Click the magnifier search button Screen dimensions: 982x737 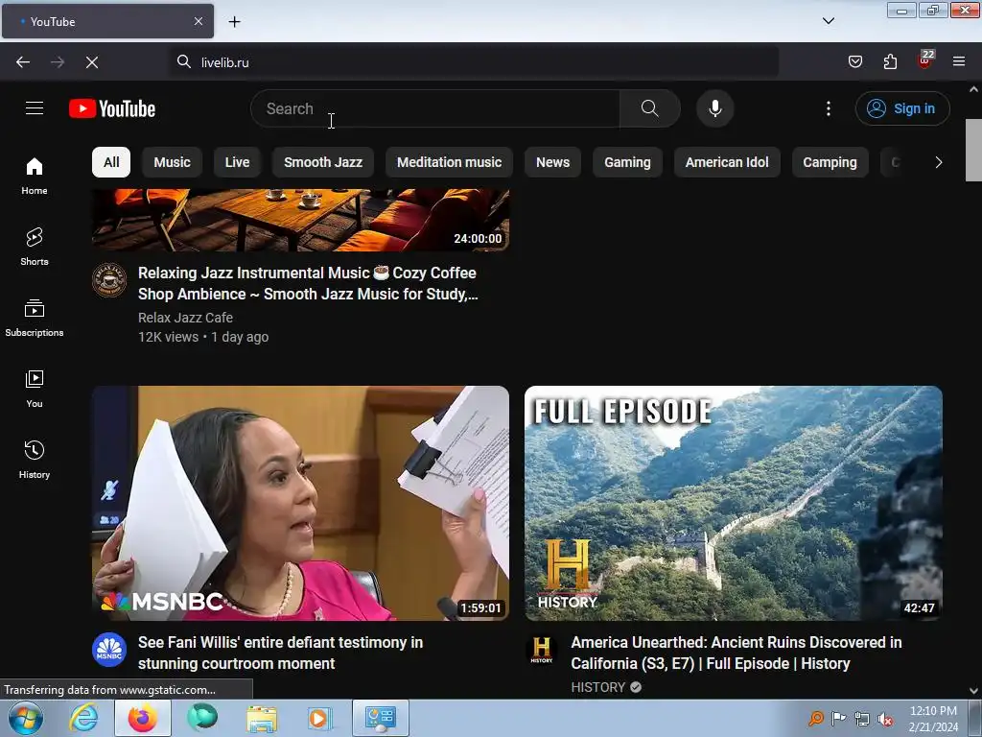[x=650, y=108]
